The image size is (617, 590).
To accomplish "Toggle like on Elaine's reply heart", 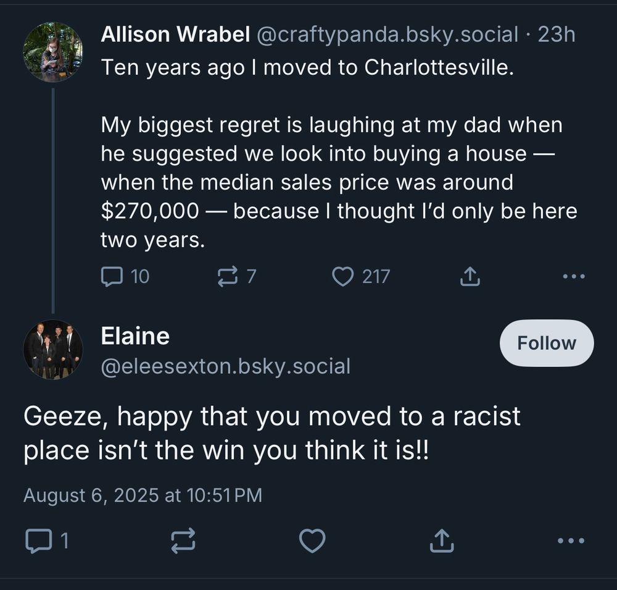I will click(312, 540).
